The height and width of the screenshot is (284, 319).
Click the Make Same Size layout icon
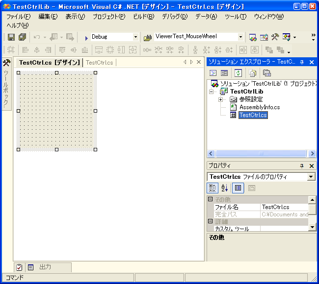pos(133,50)
